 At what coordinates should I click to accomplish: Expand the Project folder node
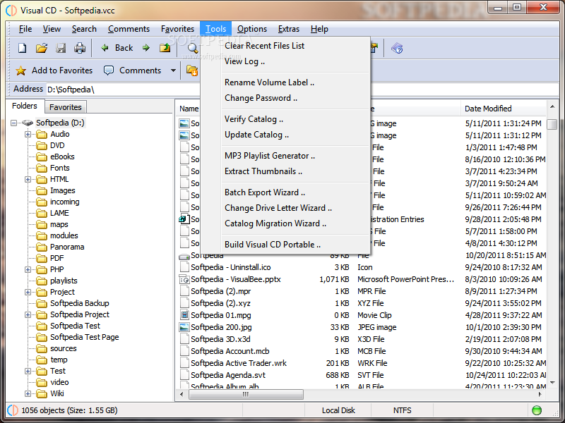click(28, 292)
